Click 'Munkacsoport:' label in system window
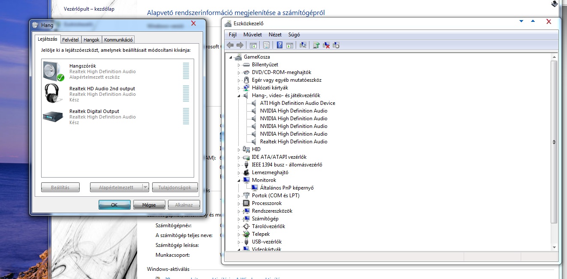Image resolution: width=567 pixels, height=279 pixels. [x=173, y=255]
